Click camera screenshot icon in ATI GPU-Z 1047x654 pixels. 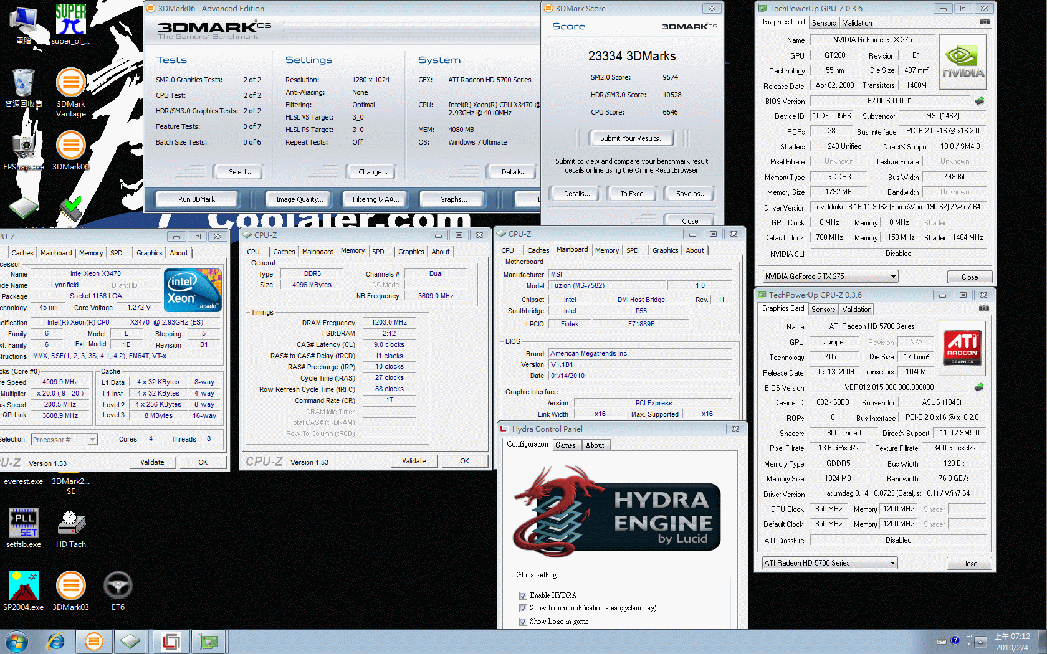[984, 308]
